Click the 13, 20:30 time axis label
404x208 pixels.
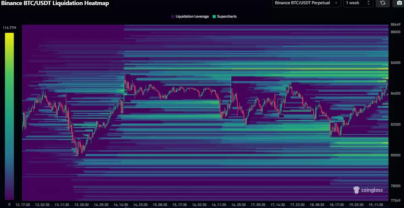[x=82, y=205]
